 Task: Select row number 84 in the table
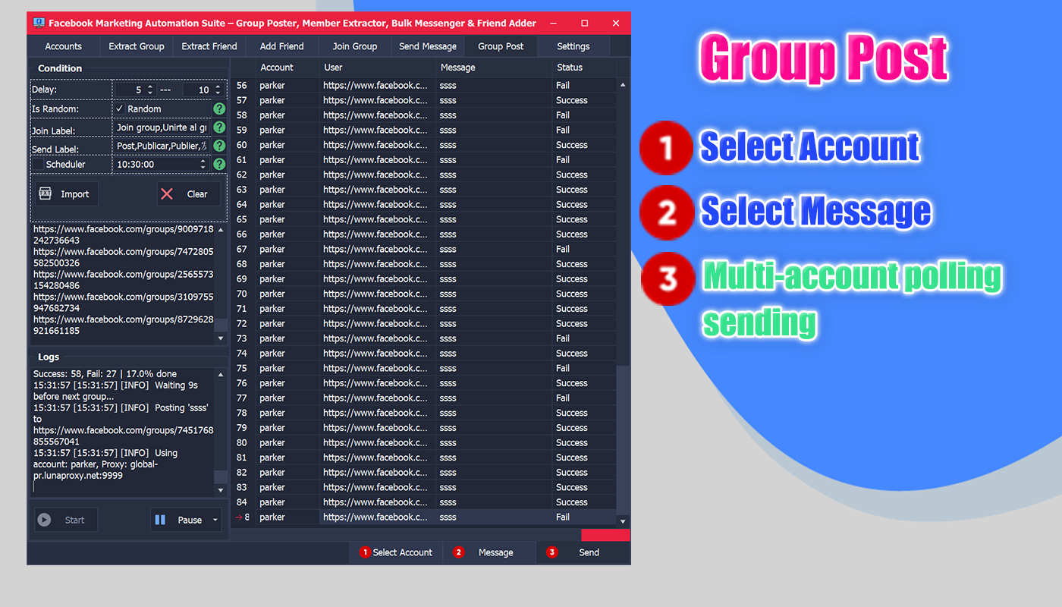(242, 502)
